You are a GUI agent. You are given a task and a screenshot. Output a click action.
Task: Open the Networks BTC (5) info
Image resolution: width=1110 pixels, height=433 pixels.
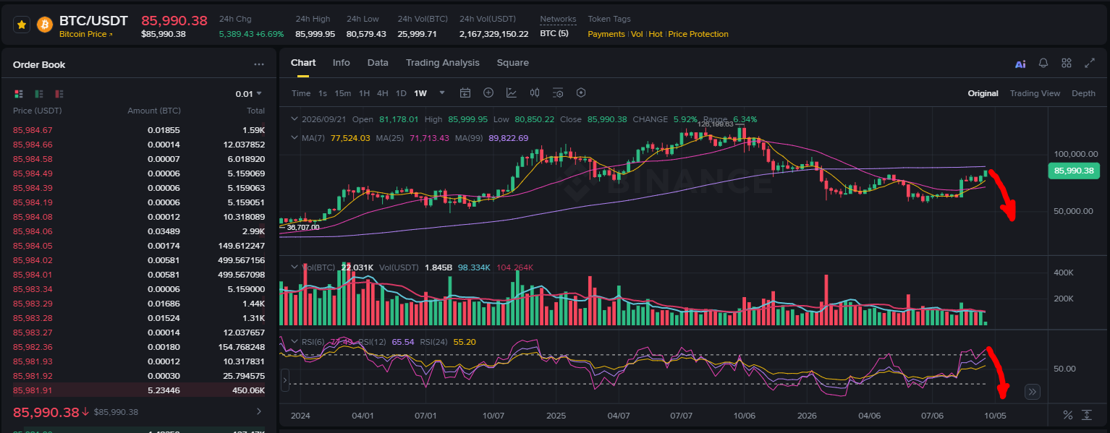(x=554, y=34)
